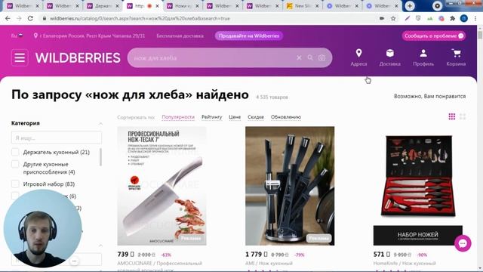Screen dimensions: 483x272
Task: Open the Ru language selector
Action: tap(17, 36)
